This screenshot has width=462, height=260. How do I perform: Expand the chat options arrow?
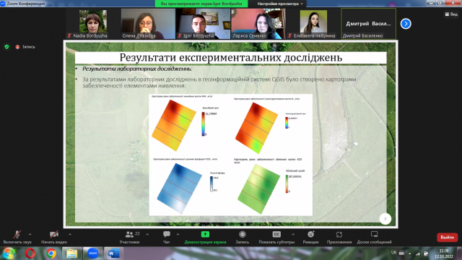[x=178, y=235]
